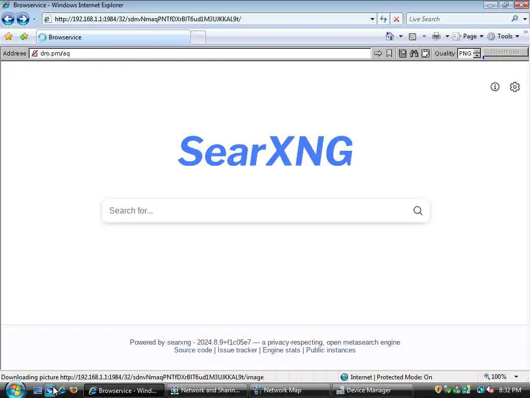The width and height of the screenshot is (530, 398).
Task: Click Add to Favorites icon
Action: point(24,37)
